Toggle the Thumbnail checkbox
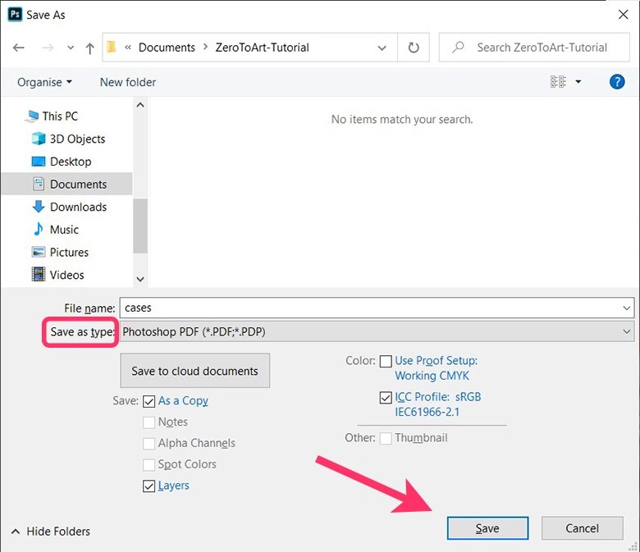640x552 pixels. [386, 438]
